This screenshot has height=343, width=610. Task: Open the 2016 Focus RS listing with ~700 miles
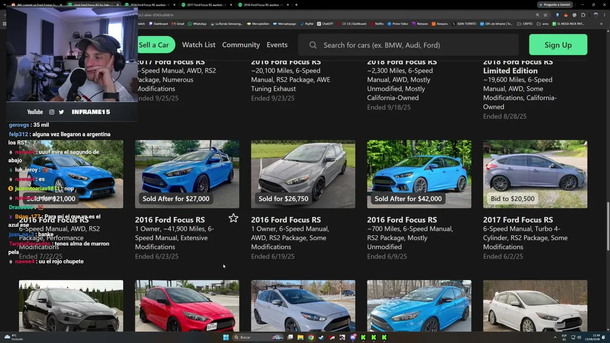click(402, 220)
